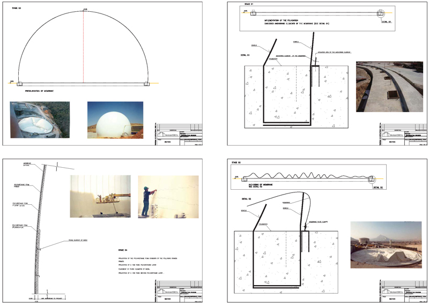Screen dimensions: 429x305
Task: Click the "DETAIL 01" heading beside the foundation drawing
Action: point(245,55)
